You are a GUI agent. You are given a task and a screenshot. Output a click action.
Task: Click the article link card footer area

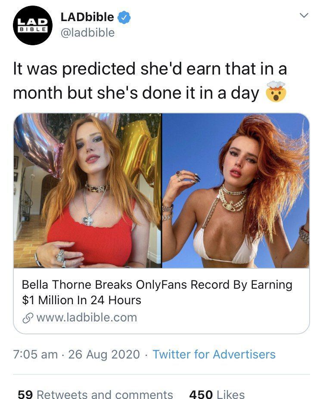(x=161, y=301)
